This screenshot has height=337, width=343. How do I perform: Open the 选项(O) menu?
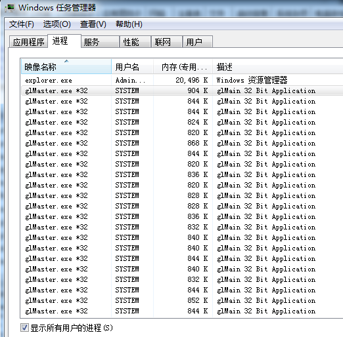coord(57,24)
